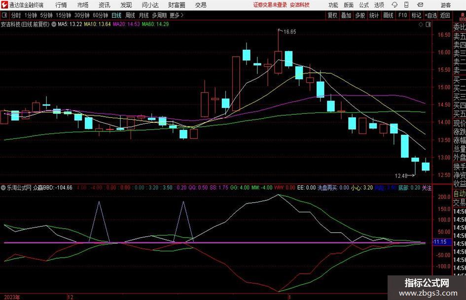The image size is (466, 300).
Task: Click the 证券交易未登录 login link
Action: 270,5
